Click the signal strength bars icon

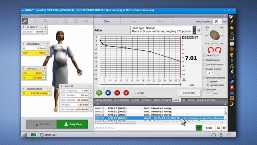[24, 135]
